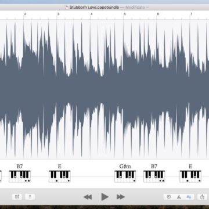The height and width of the screenshot is (209, 209).
Task: Toggle the tuner icon left of the metronome
Action: [x=169, y=197]
